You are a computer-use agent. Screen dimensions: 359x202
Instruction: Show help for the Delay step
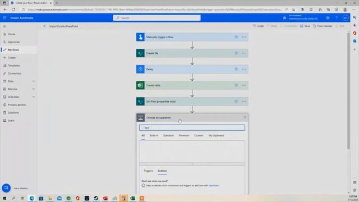pyautogui.click(x=236, y=69)
